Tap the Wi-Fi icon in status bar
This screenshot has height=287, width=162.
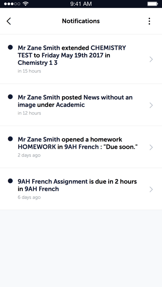click(x=26, y=4)
